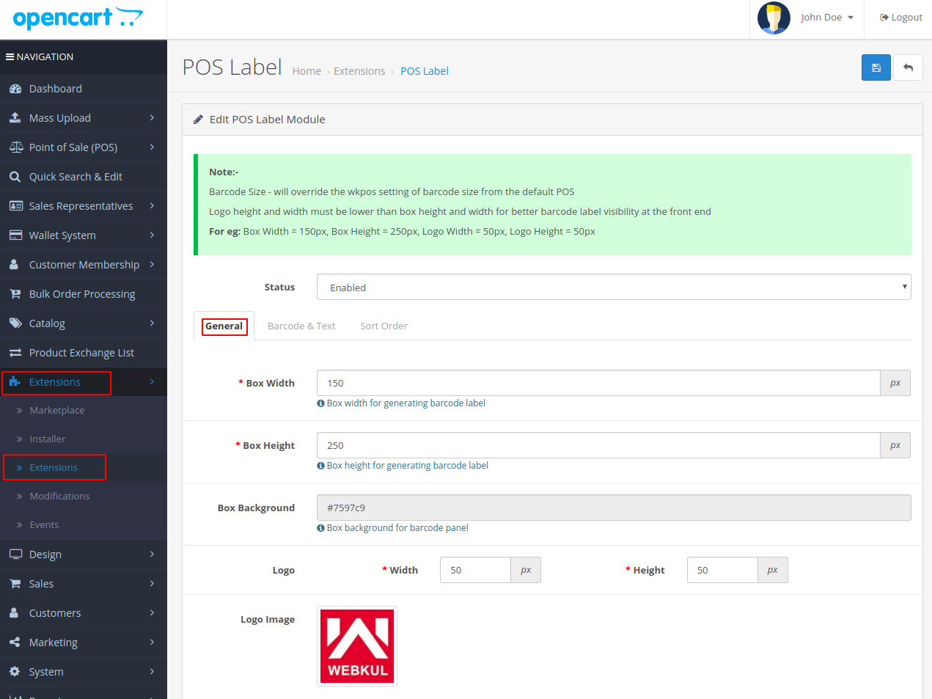The width and height of the screenshot is (932, 699).
Task: Expand the Wallet System menu chevron
Action: [152, 235]
